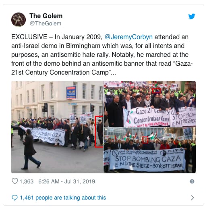The height and width of the screenshot is (208, 207).
Task: Click the Twitter bird logo icon
Action: coord(192,17)
